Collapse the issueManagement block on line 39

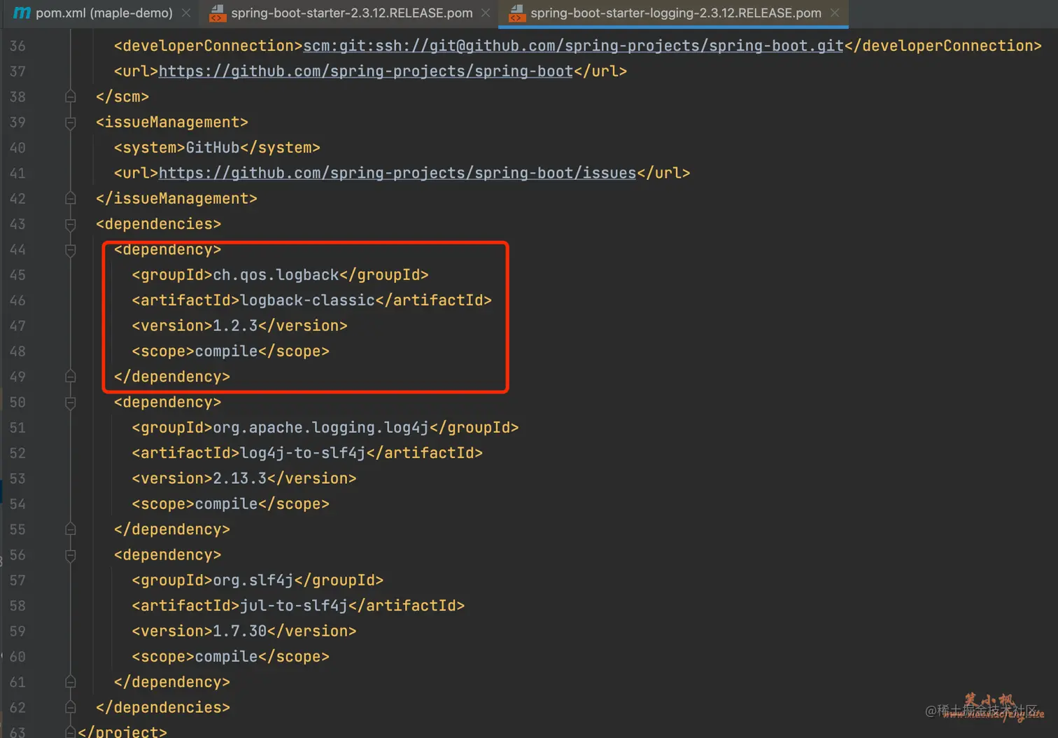(71, 123)
